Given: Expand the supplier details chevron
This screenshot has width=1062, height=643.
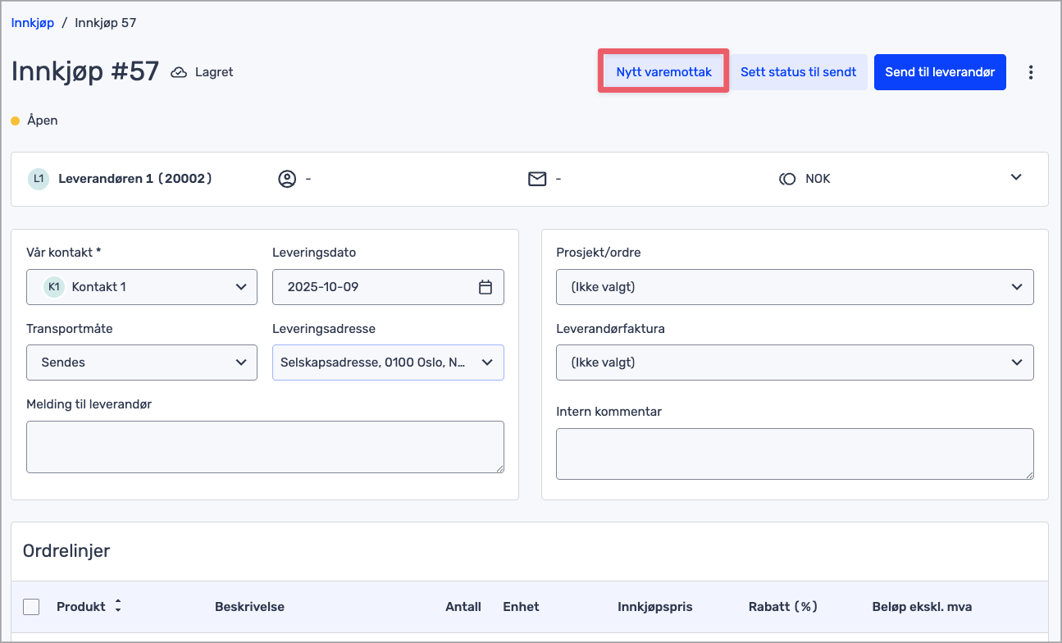Looking at the screenshot, I should pyautogui.click(x=1016, y=177).
